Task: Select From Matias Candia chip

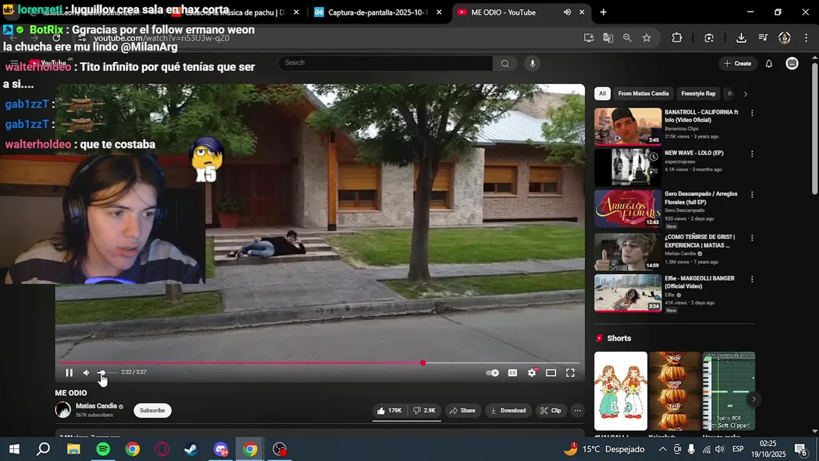Action: [x=643, y=93]
